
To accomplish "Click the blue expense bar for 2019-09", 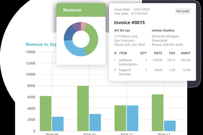I will (58, 124).
